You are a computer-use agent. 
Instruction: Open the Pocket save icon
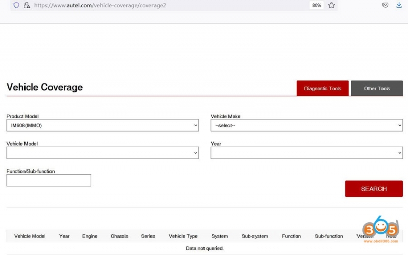point(386,5)
